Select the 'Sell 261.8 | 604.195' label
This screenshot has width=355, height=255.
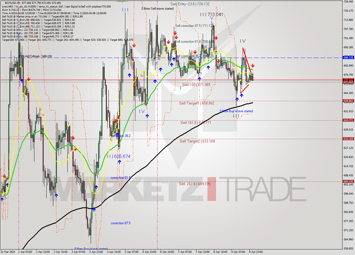click(194, 184)
